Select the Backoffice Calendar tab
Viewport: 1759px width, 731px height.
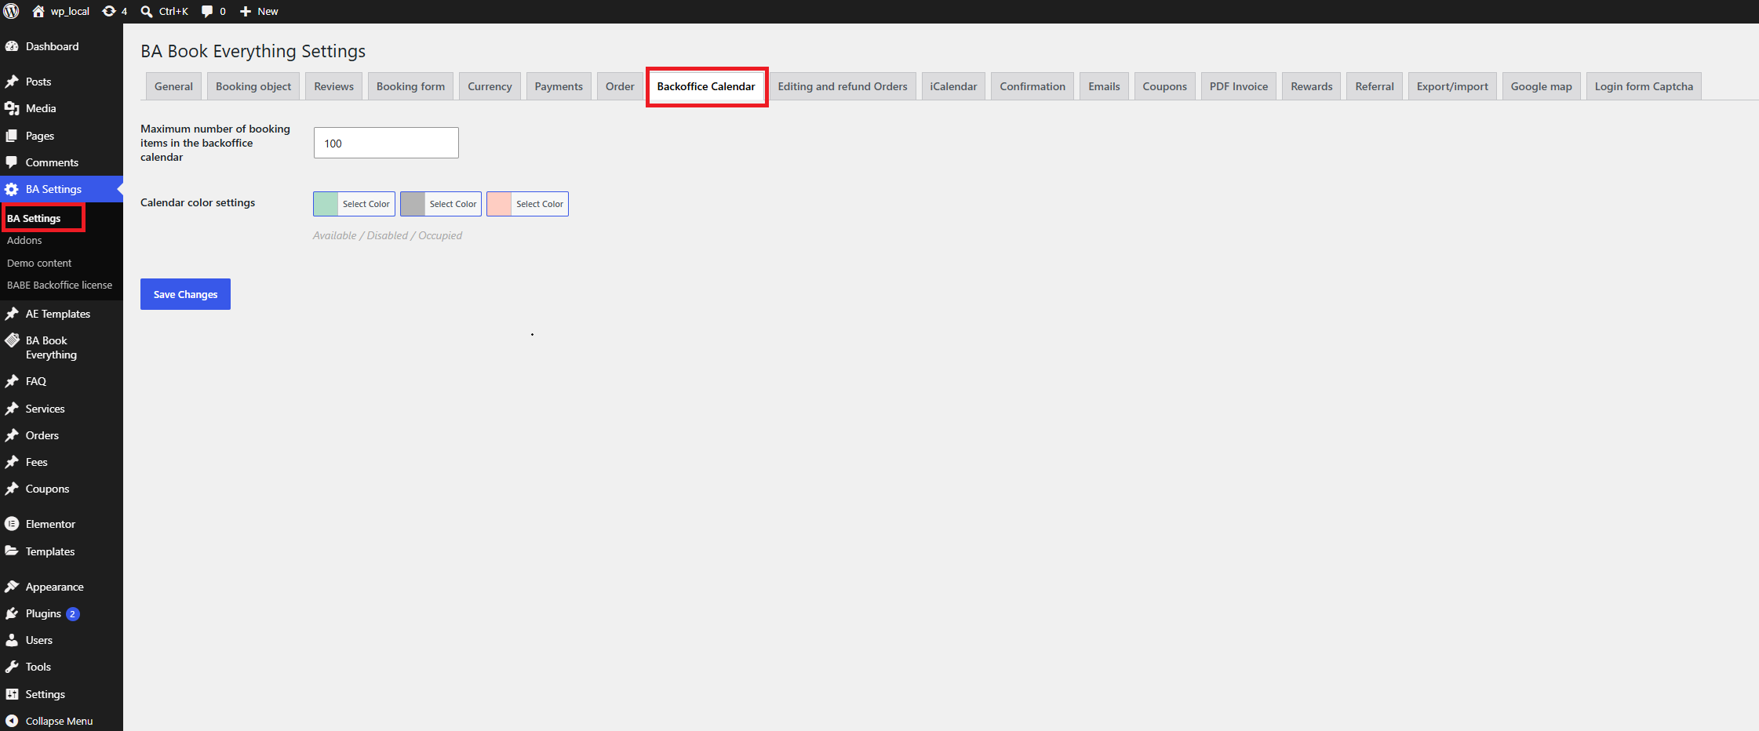706,86
